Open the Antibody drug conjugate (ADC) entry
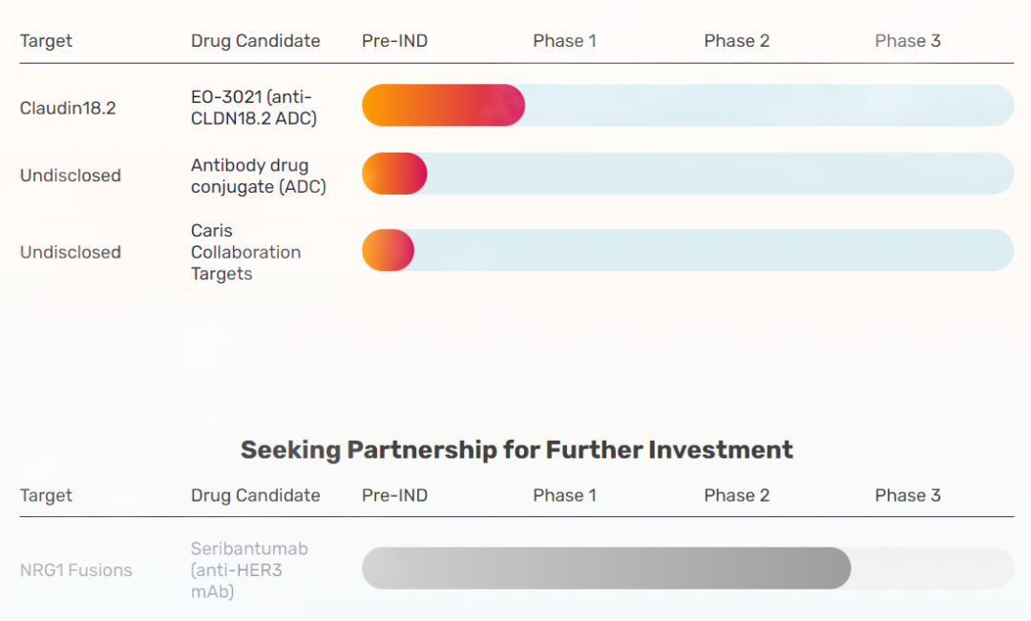 [x=258, y=176]
